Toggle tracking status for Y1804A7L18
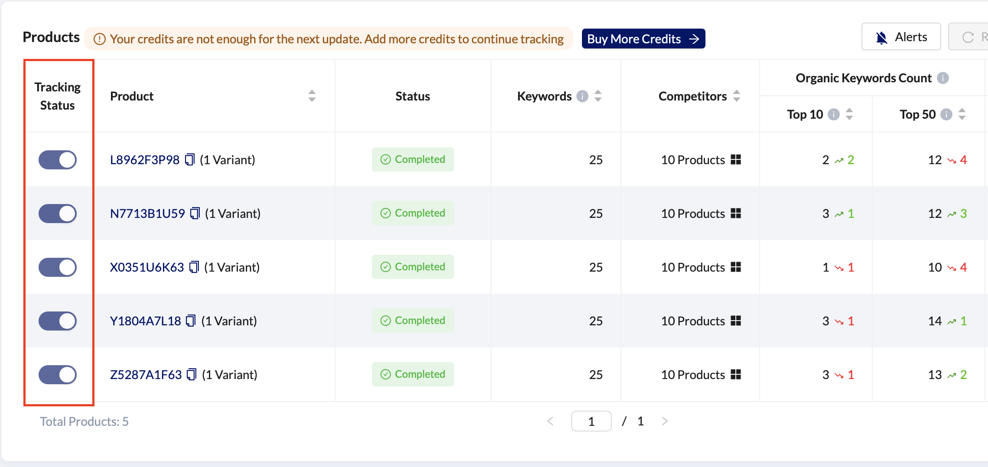Screen dimensions: 988x467 (x=58, y=321)
